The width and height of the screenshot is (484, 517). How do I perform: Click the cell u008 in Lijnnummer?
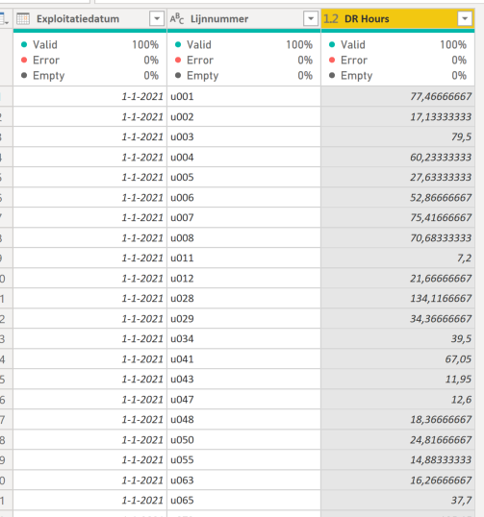pyautogui.click(x=243, y=238)
